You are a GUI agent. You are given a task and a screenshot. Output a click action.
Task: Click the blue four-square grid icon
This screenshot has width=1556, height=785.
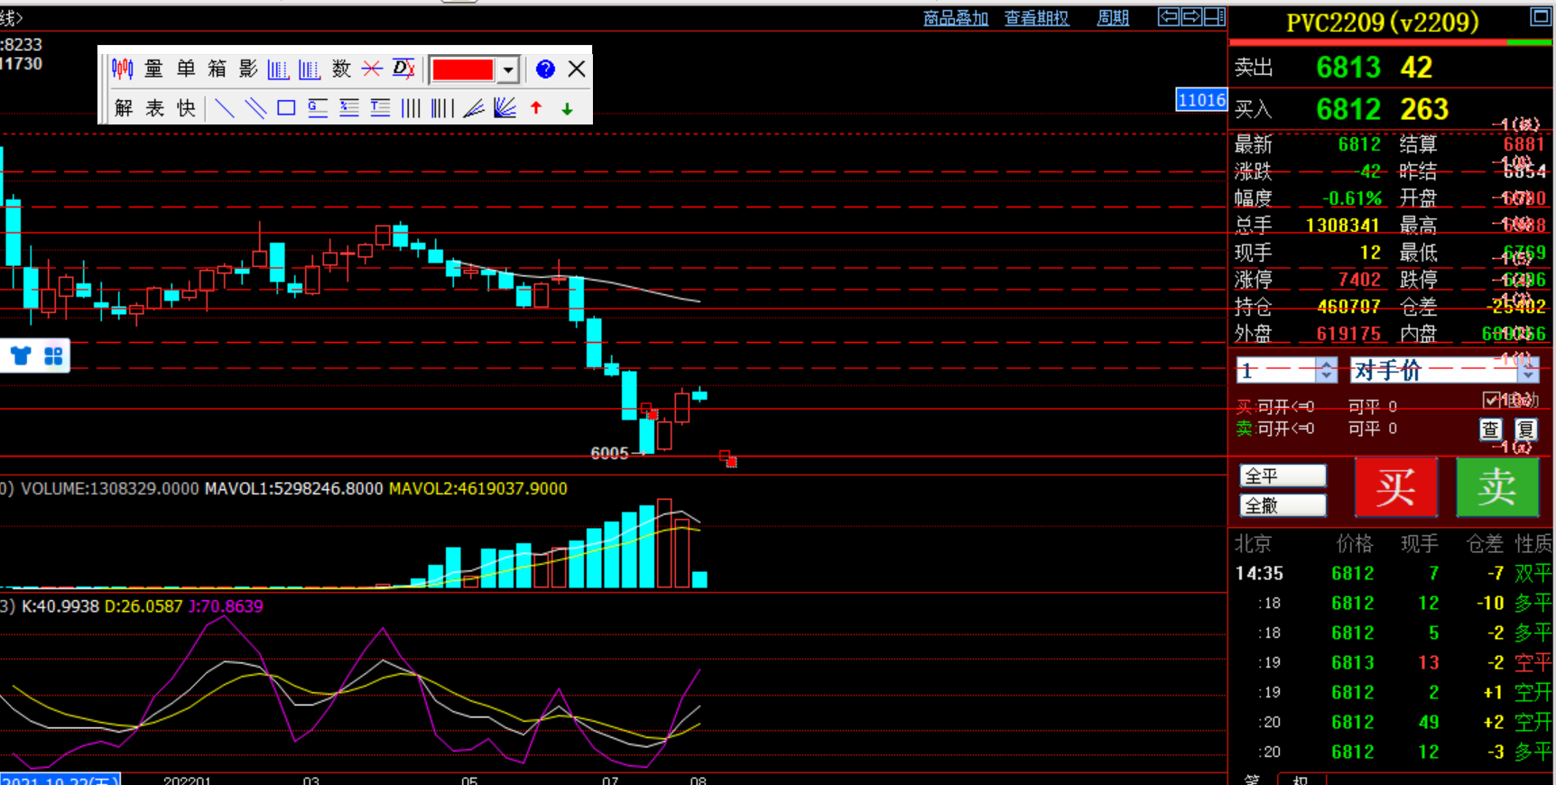(53, 356)
